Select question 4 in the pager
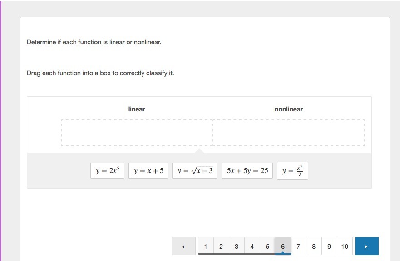This screenshot has width=400, height=261. pos(252,246)
